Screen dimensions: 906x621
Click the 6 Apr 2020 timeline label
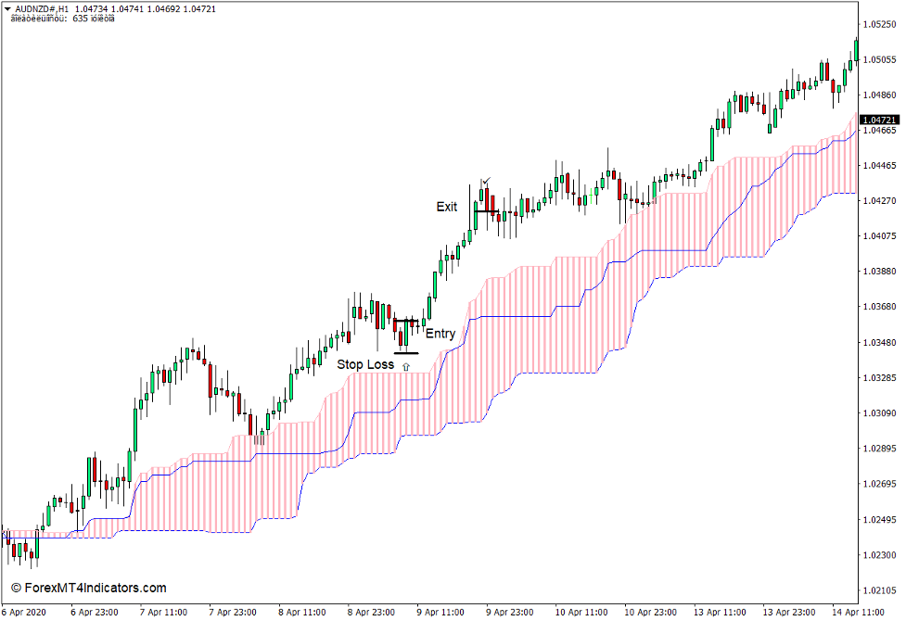click(23, 612)
